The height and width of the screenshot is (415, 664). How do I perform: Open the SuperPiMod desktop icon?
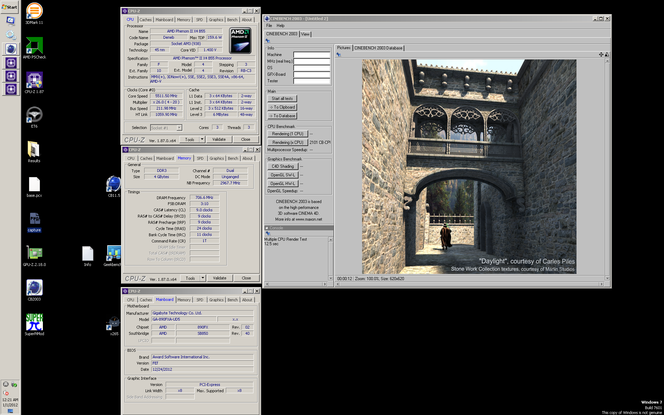point(34,325)
